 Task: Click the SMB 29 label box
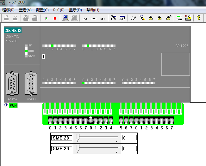tap(62, 149)
